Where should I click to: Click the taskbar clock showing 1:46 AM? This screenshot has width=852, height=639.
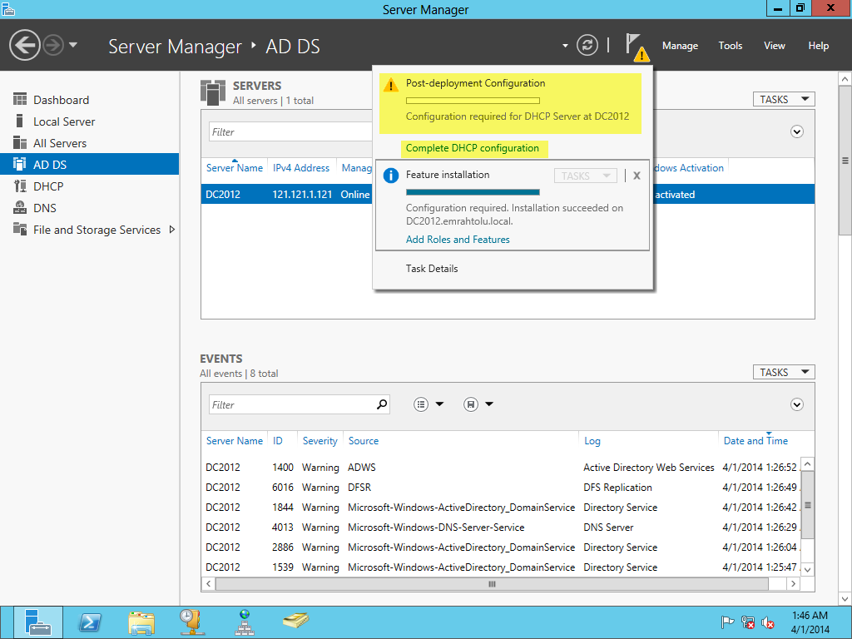point(810,622)
